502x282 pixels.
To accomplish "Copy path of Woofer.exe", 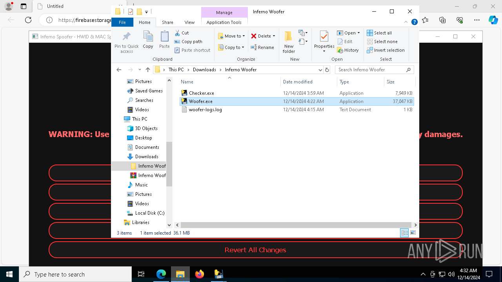I will (188, 42).
